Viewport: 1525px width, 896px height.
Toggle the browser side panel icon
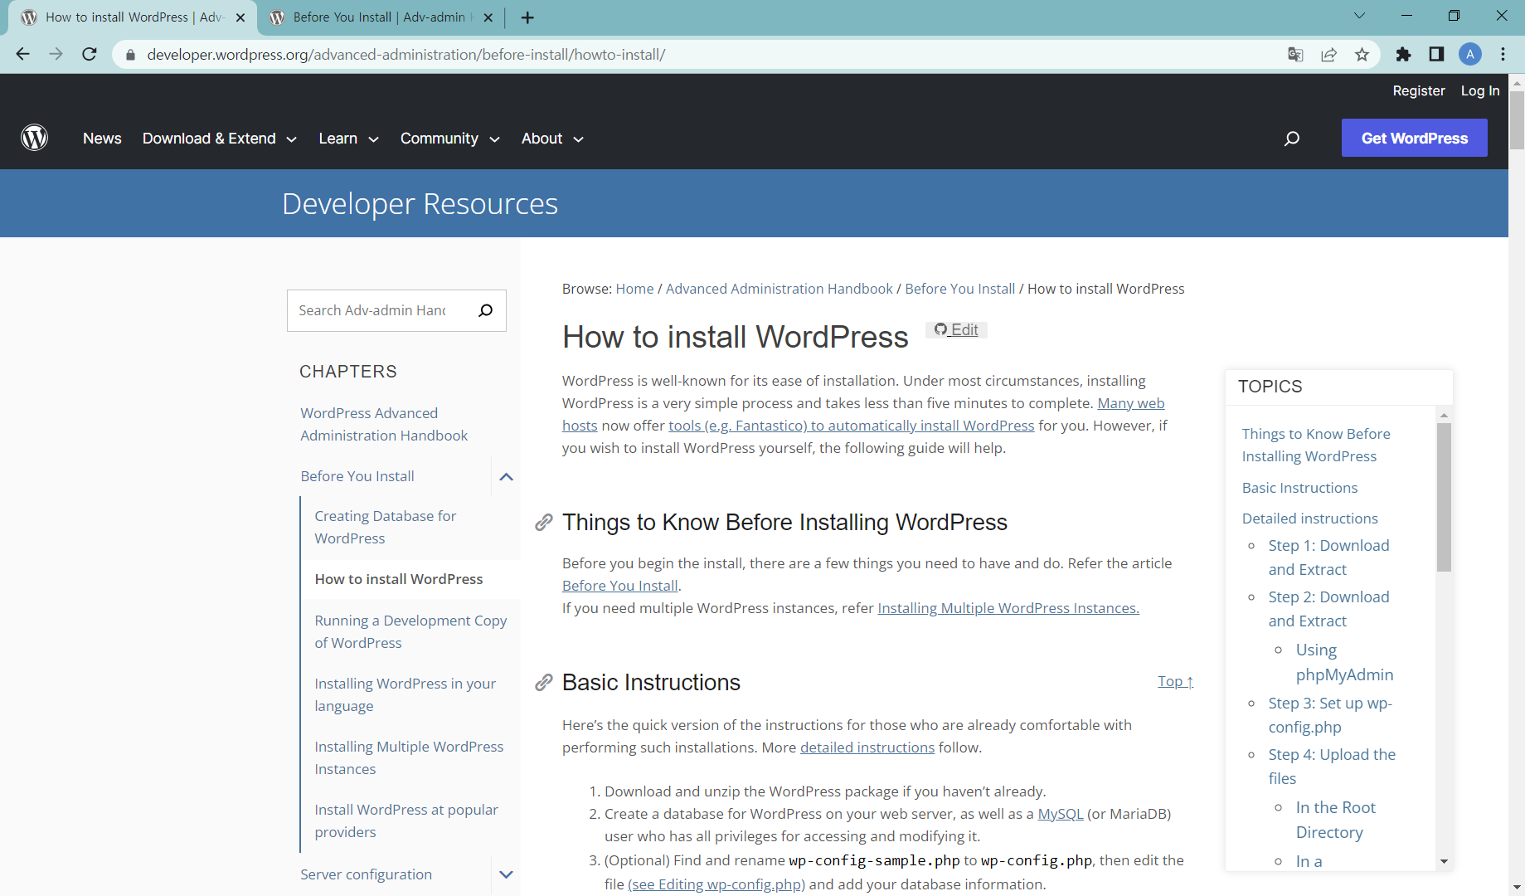point(1436,54)
